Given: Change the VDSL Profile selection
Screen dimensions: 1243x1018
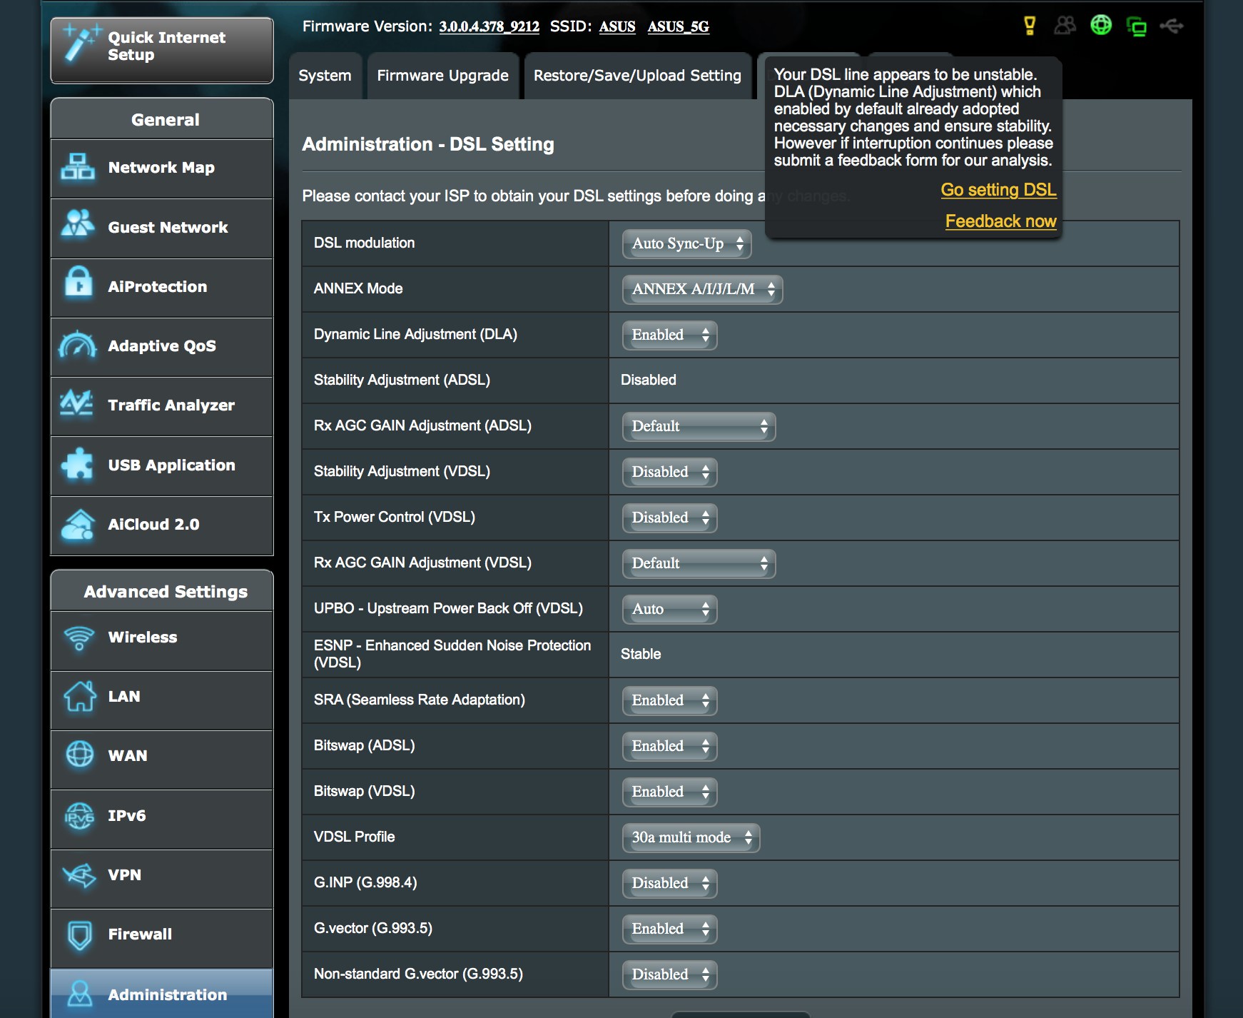Looking at the screenshot, I should point(691,838).
